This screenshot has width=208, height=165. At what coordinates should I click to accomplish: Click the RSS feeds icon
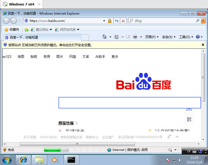[x=116, y=37]
